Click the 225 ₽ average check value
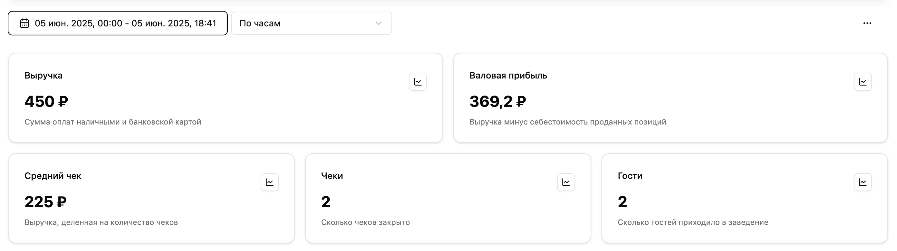Screen dimensions: 897x251 point(45,202)
